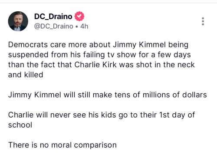The width and height of the screenshot is (217, 158).
Task: Click the pink verified badge icon
Action: click(x=79, y=16)
